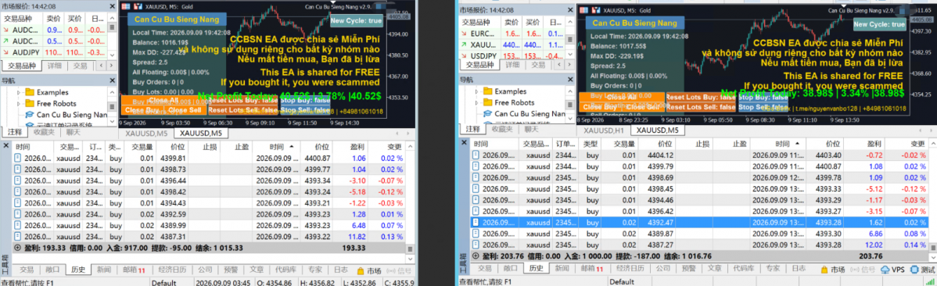
Task: Click Free Robots folder icon in right navigator
Action: (x=487, y=102)
